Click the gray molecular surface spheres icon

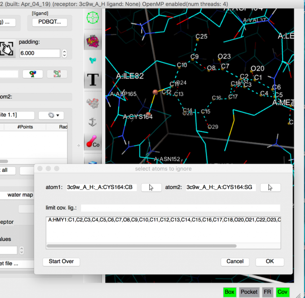pos(93,103)
